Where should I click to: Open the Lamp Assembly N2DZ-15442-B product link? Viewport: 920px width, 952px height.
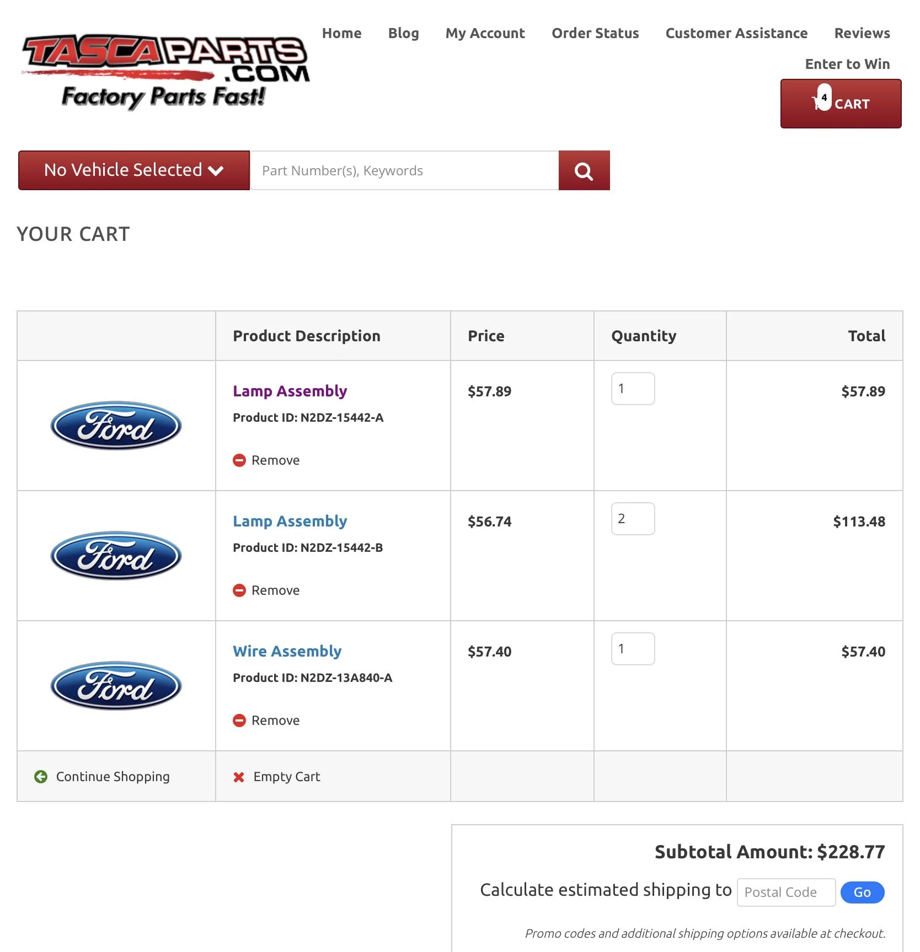[x=290, y=521]
